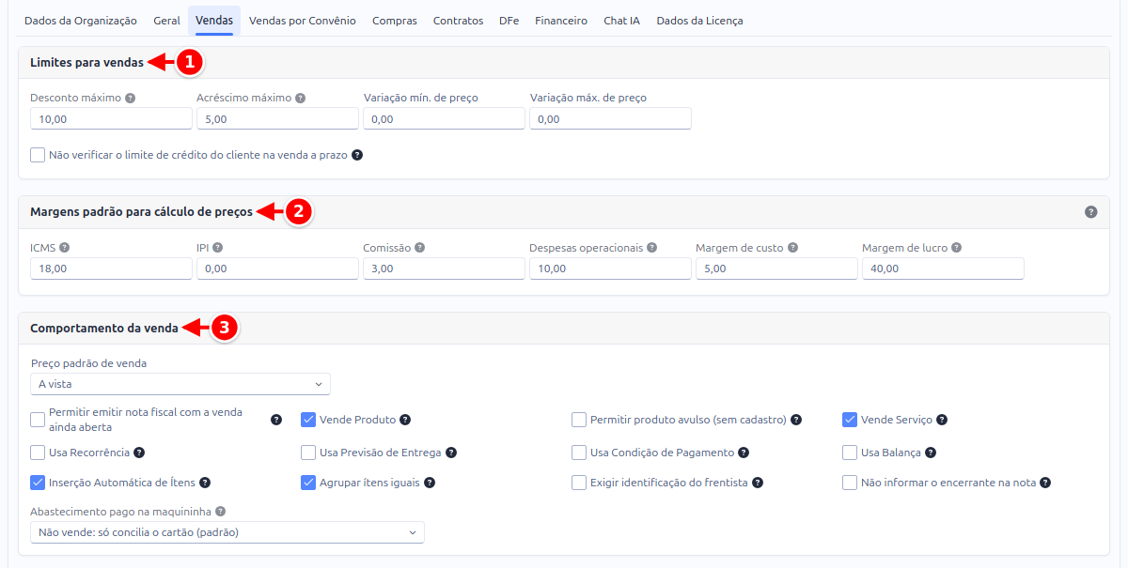Click the Comissão input field

pos(444,269)
